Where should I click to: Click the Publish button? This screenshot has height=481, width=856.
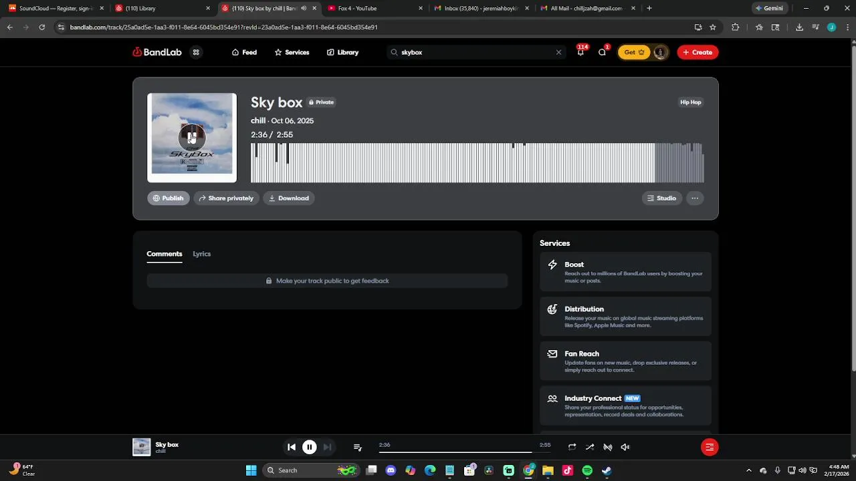(x=169, y=198)
